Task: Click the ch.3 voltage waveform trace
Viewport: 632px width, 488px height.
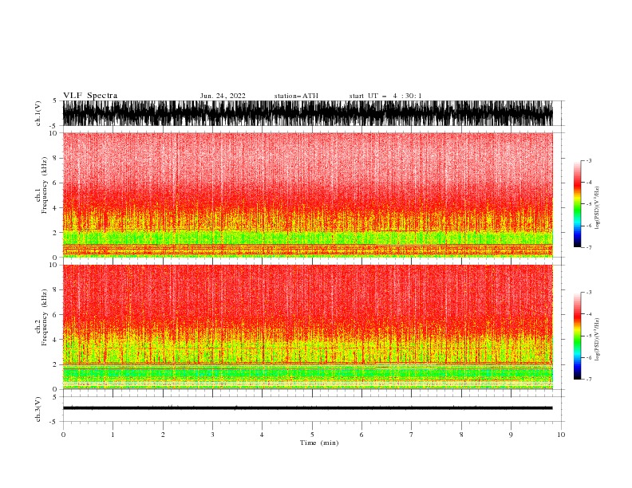Action: (x=307, y=408)
